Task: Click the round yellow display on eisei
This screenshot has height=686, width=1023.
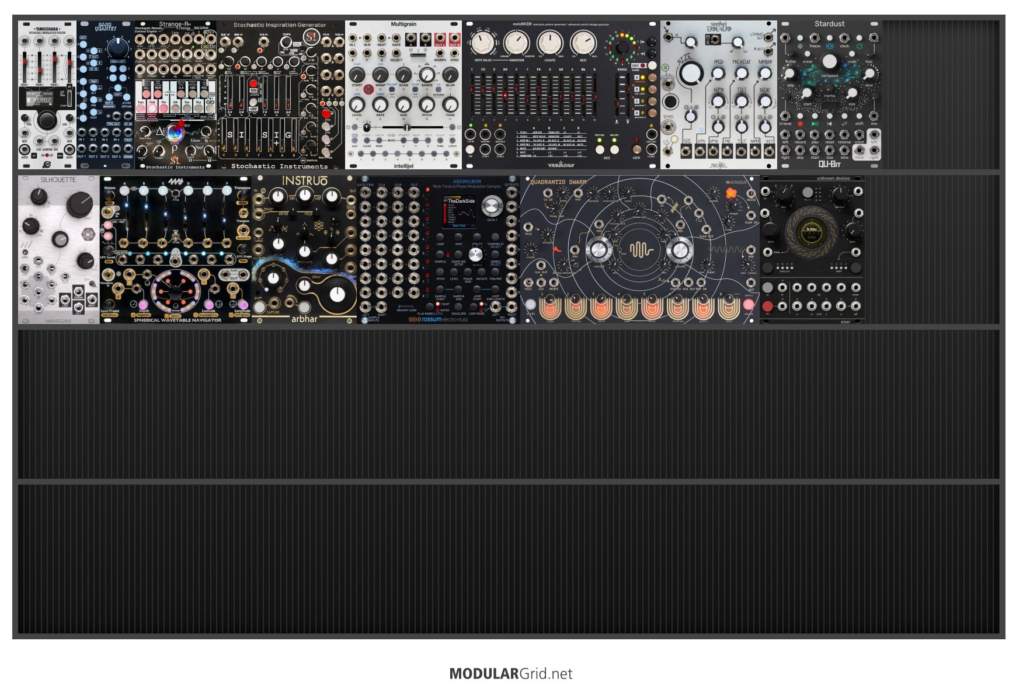Action: tap(812, 233)
